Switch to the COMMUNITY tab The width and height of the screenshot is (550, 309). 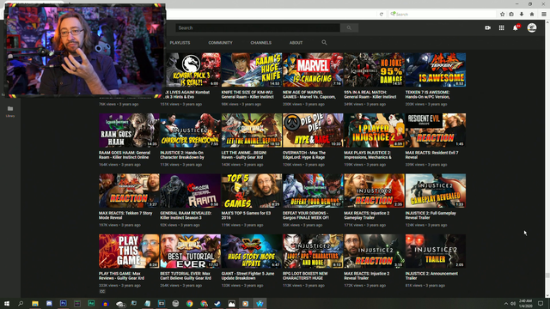(x=220, y=43)
